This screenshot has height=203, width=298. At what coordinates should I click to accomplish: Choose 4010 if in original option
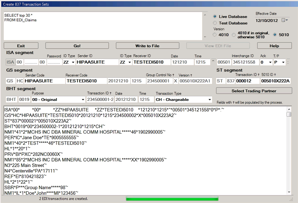click(234, 35)
